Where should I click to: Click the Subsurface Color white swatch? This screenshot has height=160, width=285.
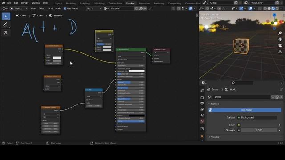(137, 71)
